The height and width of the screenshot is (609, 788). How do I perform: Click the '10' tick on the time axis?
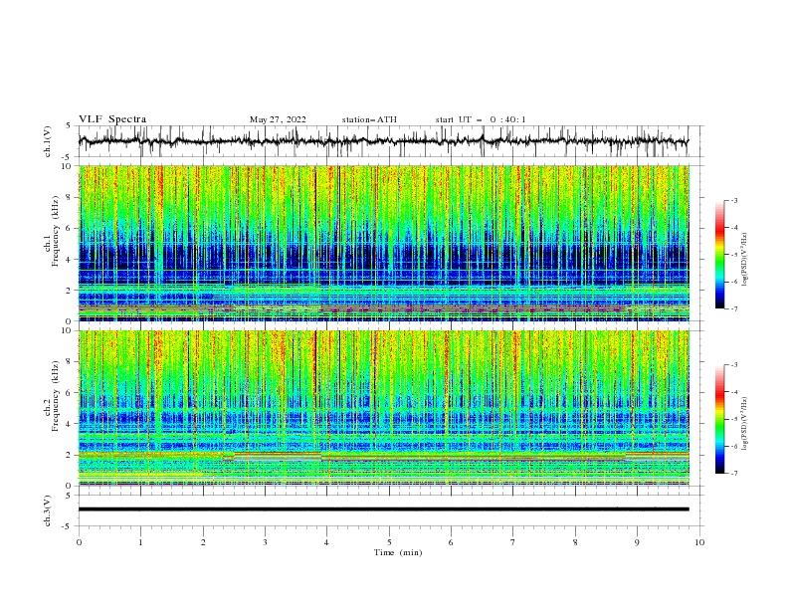pos(699,542)
